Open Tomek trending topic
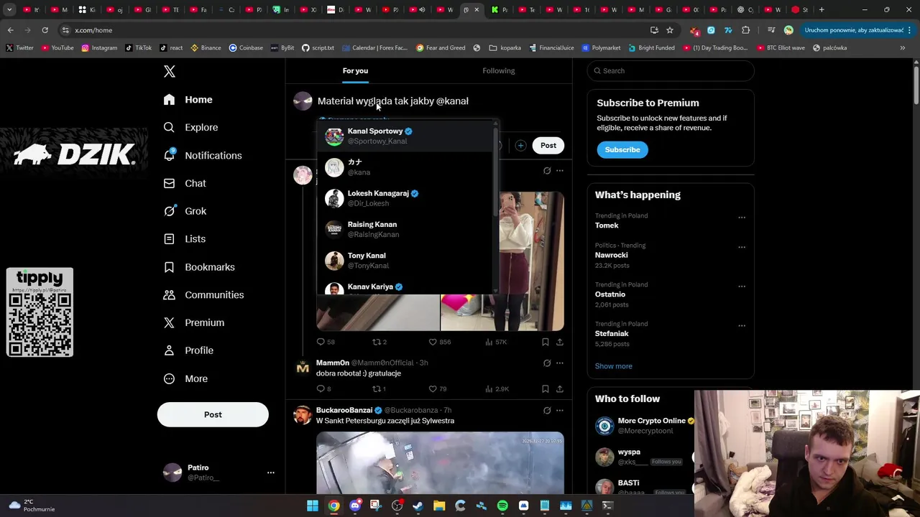920x517 pixels. (607, 225)
